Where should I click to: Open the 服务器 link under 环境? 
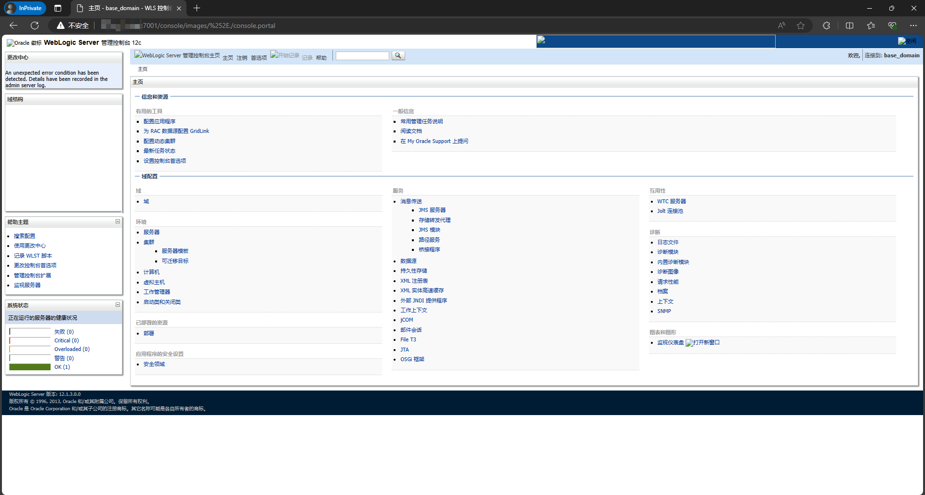[151, 232]
